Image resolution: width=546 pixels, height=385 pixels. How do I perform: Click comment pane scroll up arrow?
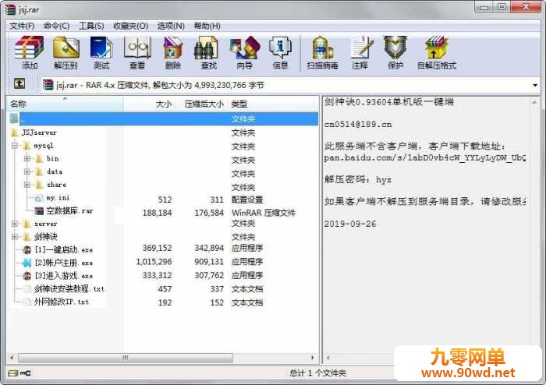pos(534,102)
